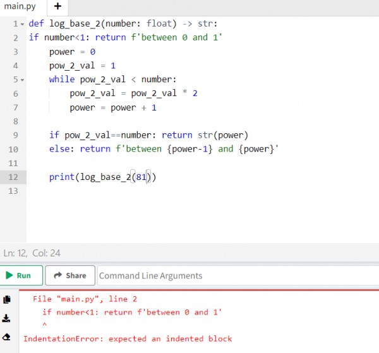Place cursor on 'pow_2_val = 1' line

tap(82, 66)
